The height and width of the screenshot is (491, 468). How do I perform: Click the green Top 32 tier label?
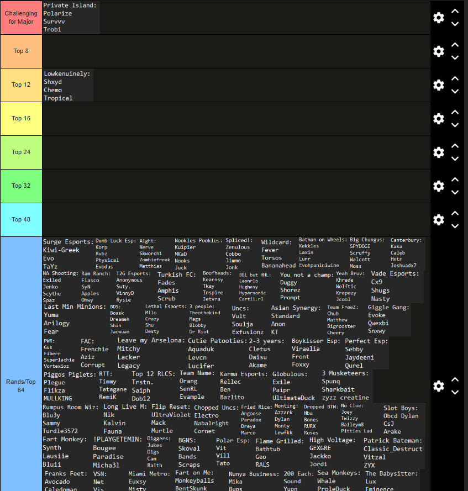(x=21, y=186)
